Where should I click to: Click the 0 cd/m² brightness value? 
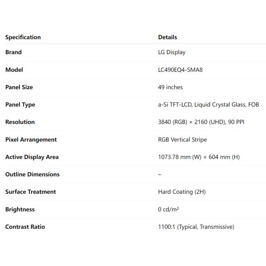(x=168, y=209)
